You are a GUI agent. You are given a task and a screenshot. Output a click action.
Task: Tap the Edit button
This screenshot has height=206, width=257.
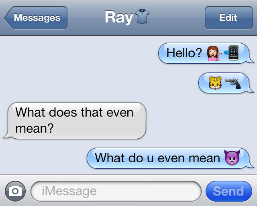228,18
